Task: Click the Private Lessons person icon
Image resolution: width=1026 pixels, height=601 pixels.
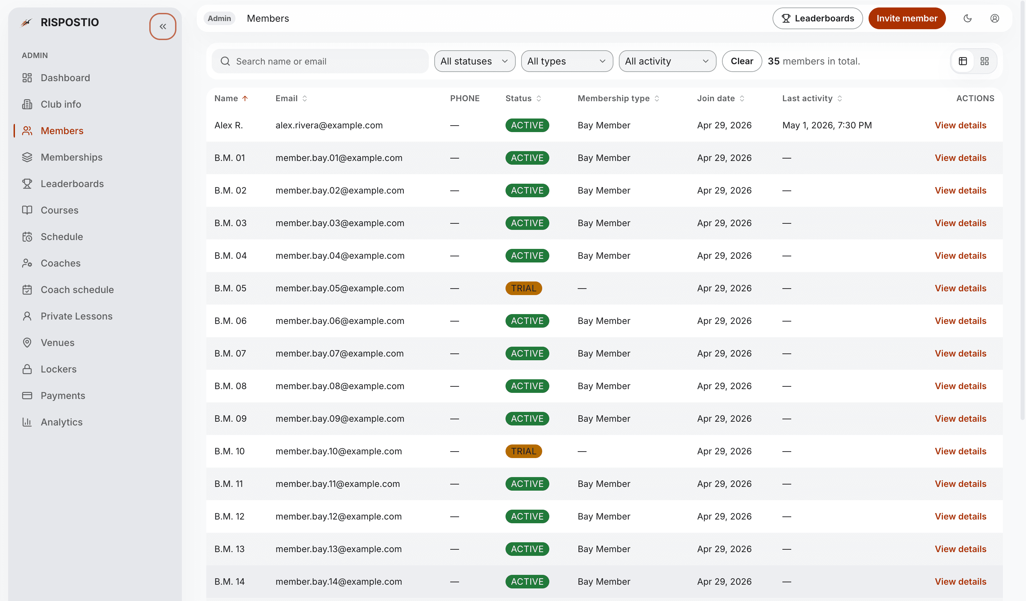Action: tap(27, 316)
